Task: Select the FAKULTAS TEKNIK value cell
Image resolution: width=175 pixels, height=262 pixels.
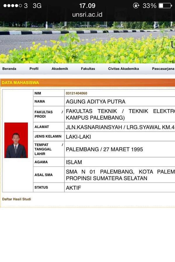Action: tap(120, 114)
